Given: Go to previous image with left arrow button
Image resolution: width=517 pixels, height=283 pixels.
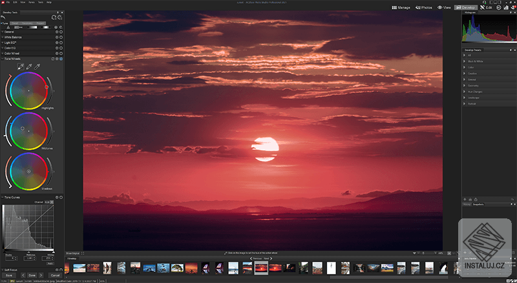Looking at the screenshot, I should (23, 275).
